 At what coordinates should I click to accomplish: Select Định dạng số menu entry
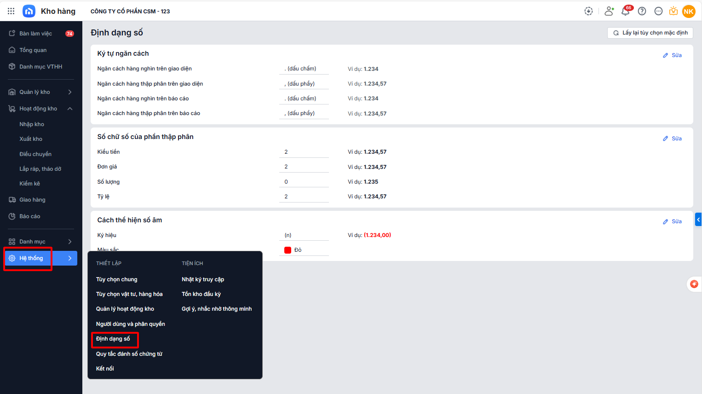[x=113, y=339]
